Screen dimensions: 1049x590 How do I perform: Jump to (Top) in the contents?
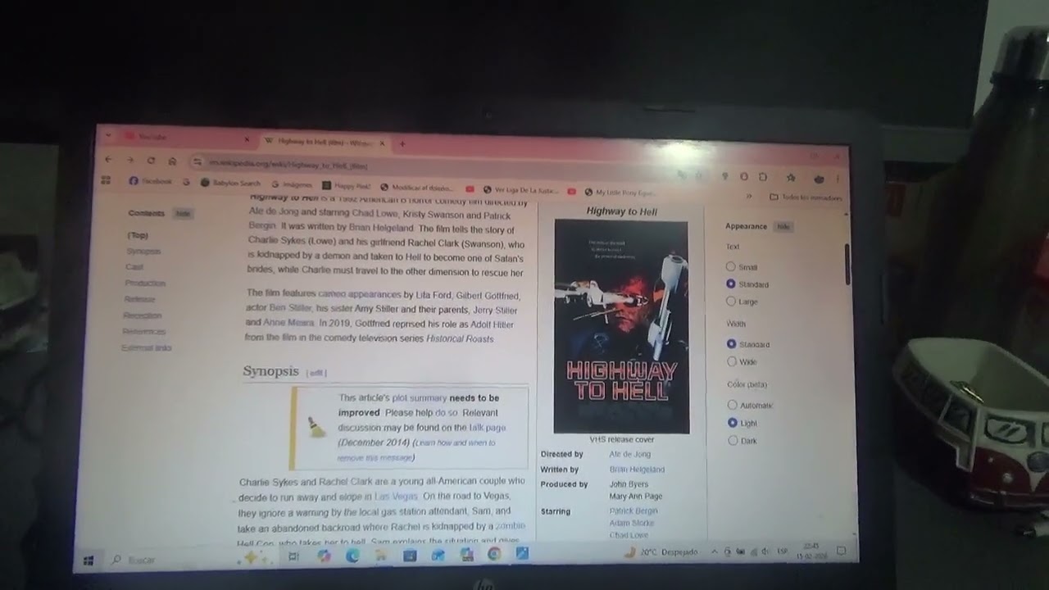[x=138, y=235]
